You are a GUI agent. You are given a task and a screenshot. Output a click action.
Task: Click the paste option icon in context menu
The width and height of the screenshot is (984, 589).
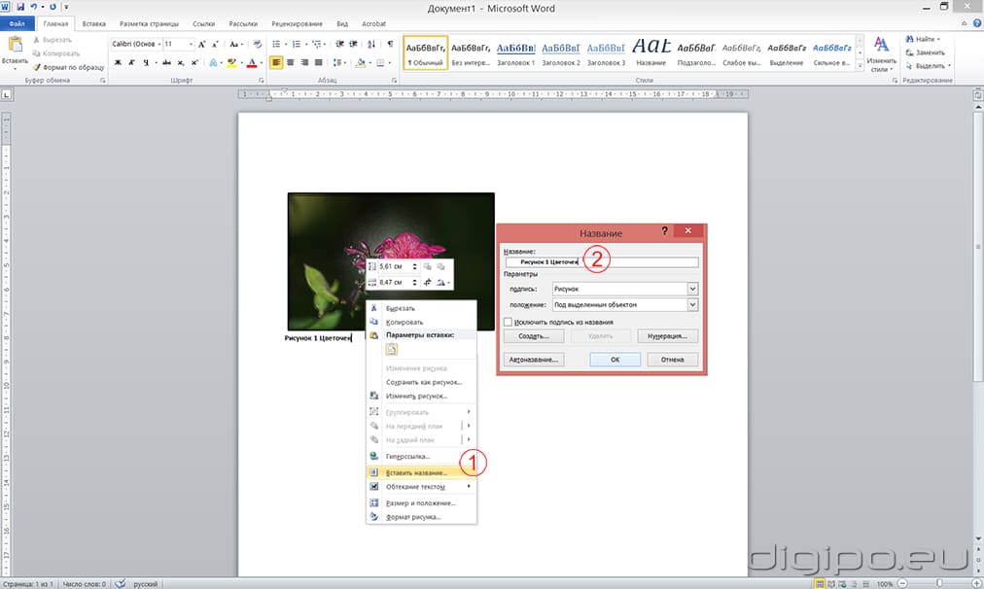(x=392, y=350)
